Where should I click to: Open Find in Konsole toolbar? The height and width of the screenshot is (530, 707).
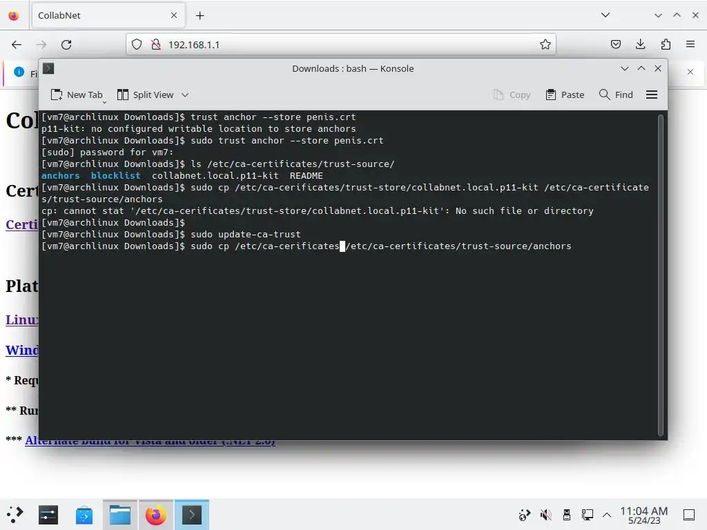click(616, 95)
